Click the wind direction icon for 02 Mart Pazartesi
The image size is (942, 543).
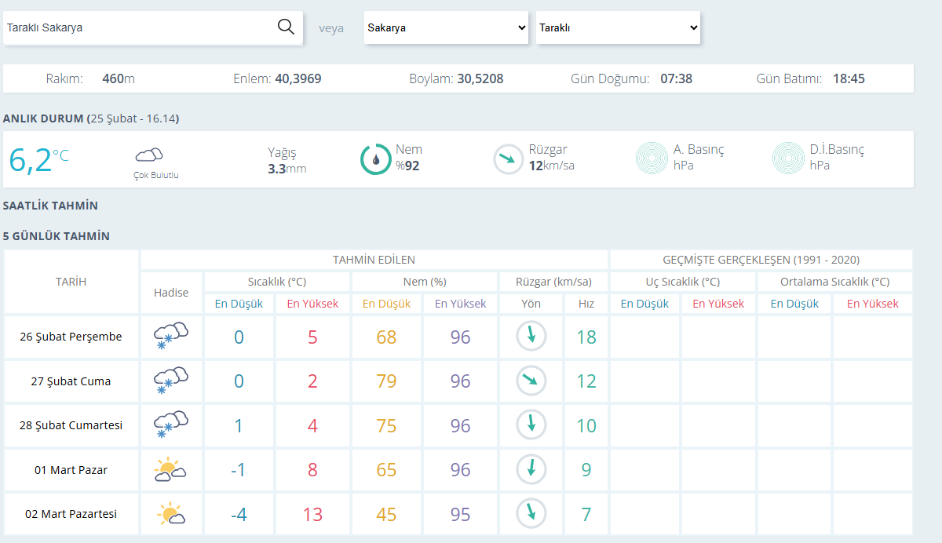(x=531, y=514)
